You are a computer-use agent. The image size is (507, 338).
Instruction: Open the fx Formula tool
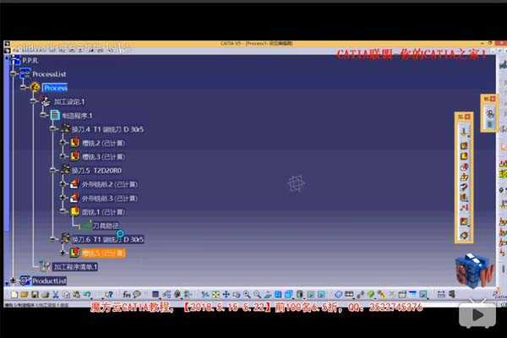point(127,294)
